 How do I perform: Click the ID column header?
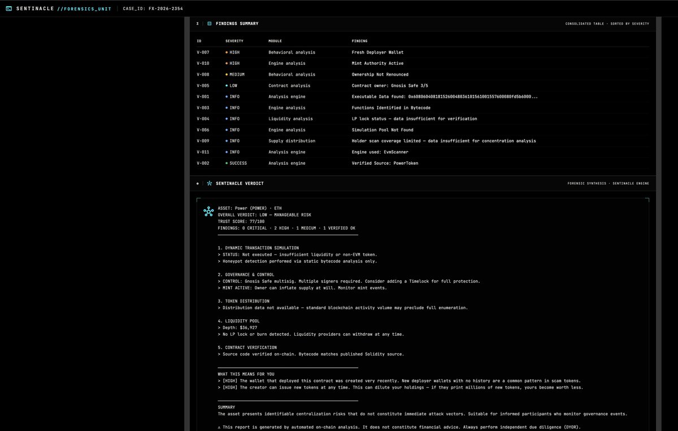[199, 41]
